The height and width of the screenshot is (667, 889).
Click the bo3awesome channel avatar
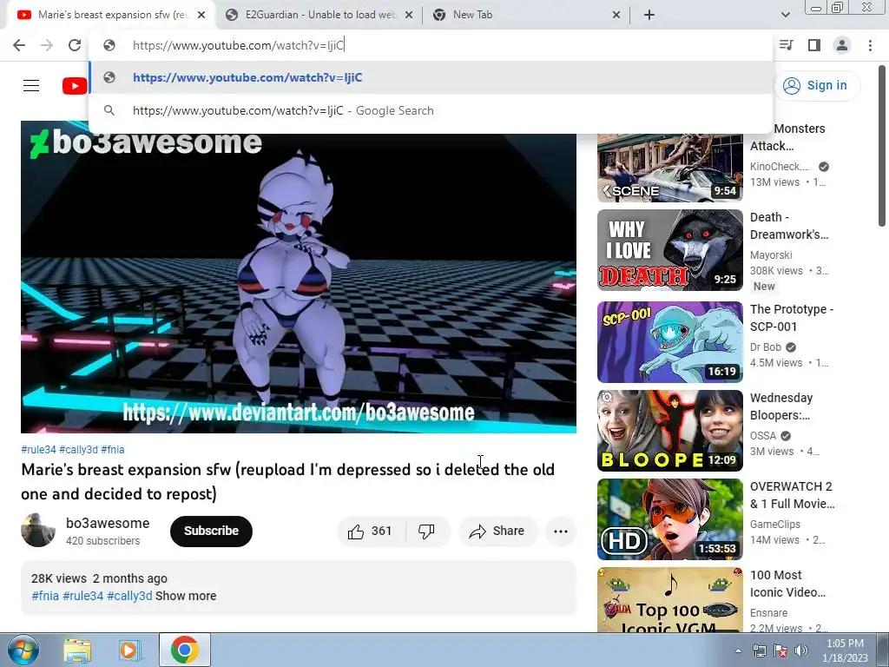tap(38, 531)
